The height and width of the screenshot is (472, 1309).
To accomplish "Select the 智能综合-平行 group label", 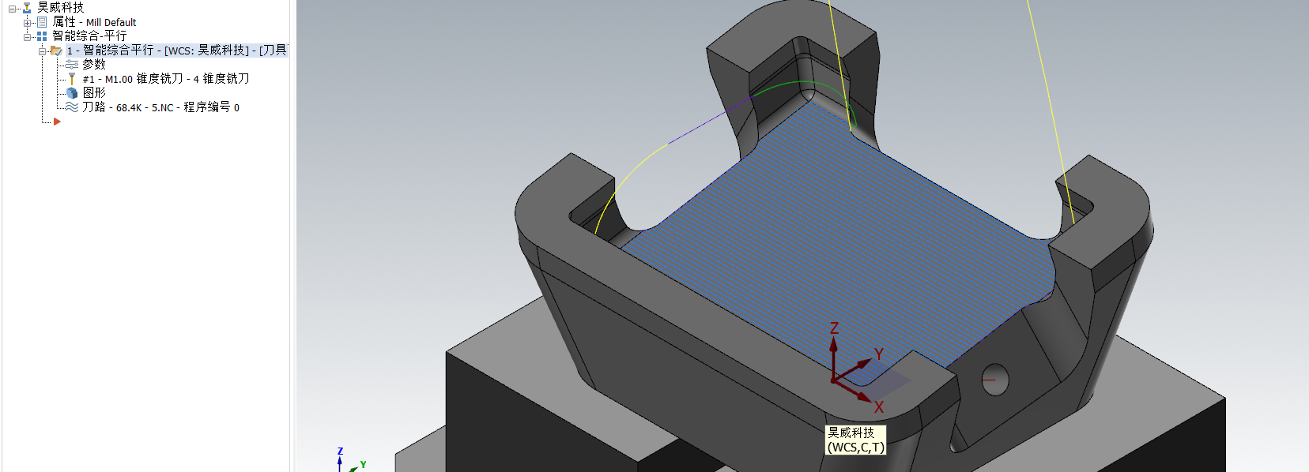I will pos(89,36).
